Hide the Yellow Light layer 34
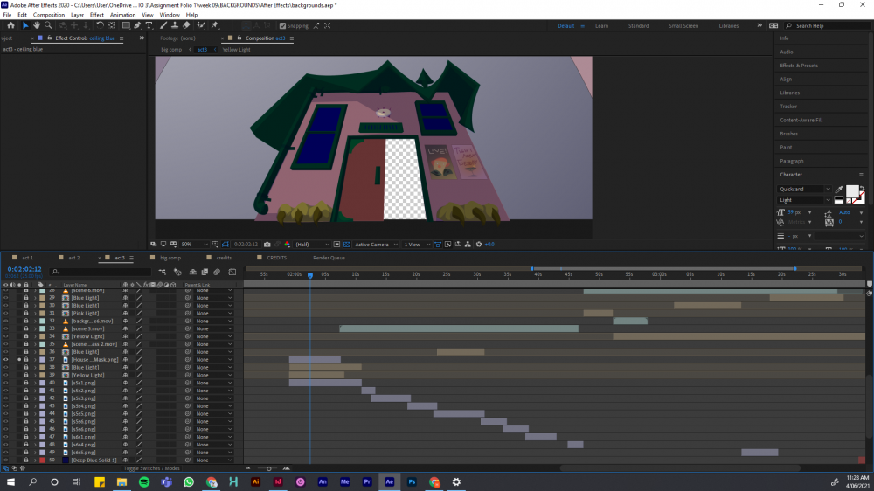The image size is (874, 491). pos(5,336)
